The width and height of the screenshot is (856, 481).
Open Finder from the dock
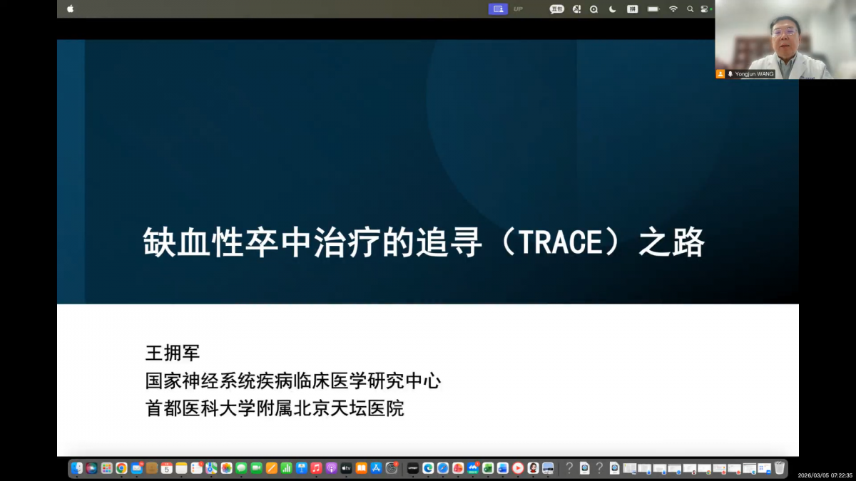point(77,468)
